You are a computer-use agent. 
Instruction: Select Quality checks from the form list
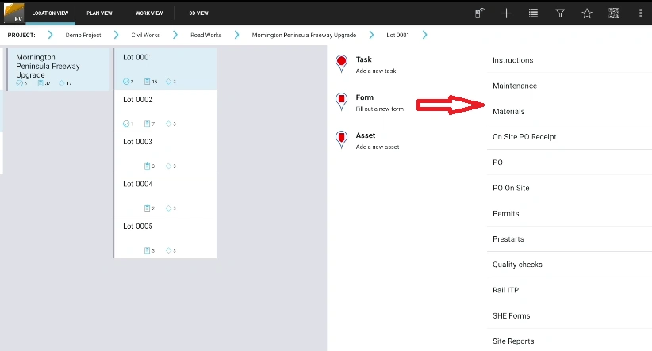click(x=517, y=265)
